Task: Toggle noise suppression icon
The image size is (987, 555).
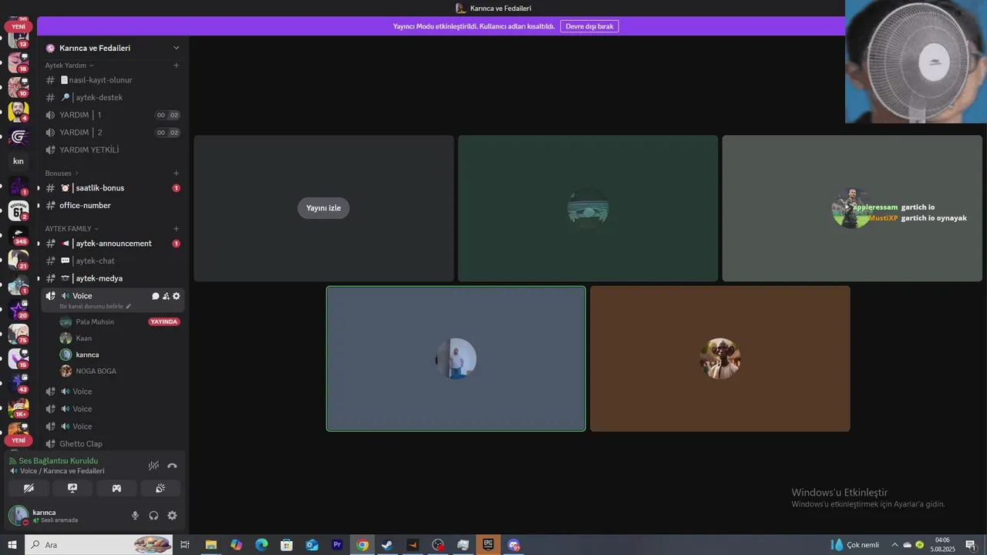Action: coord(153,466)
